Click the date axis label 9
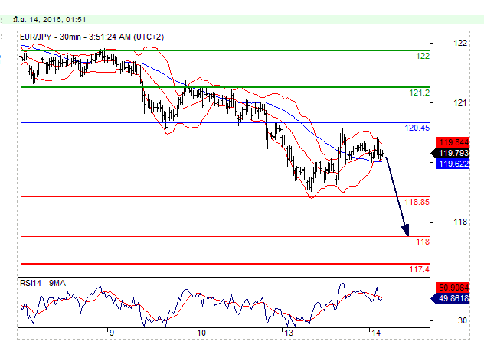484x351 pixels. click(x=112, y=333)
